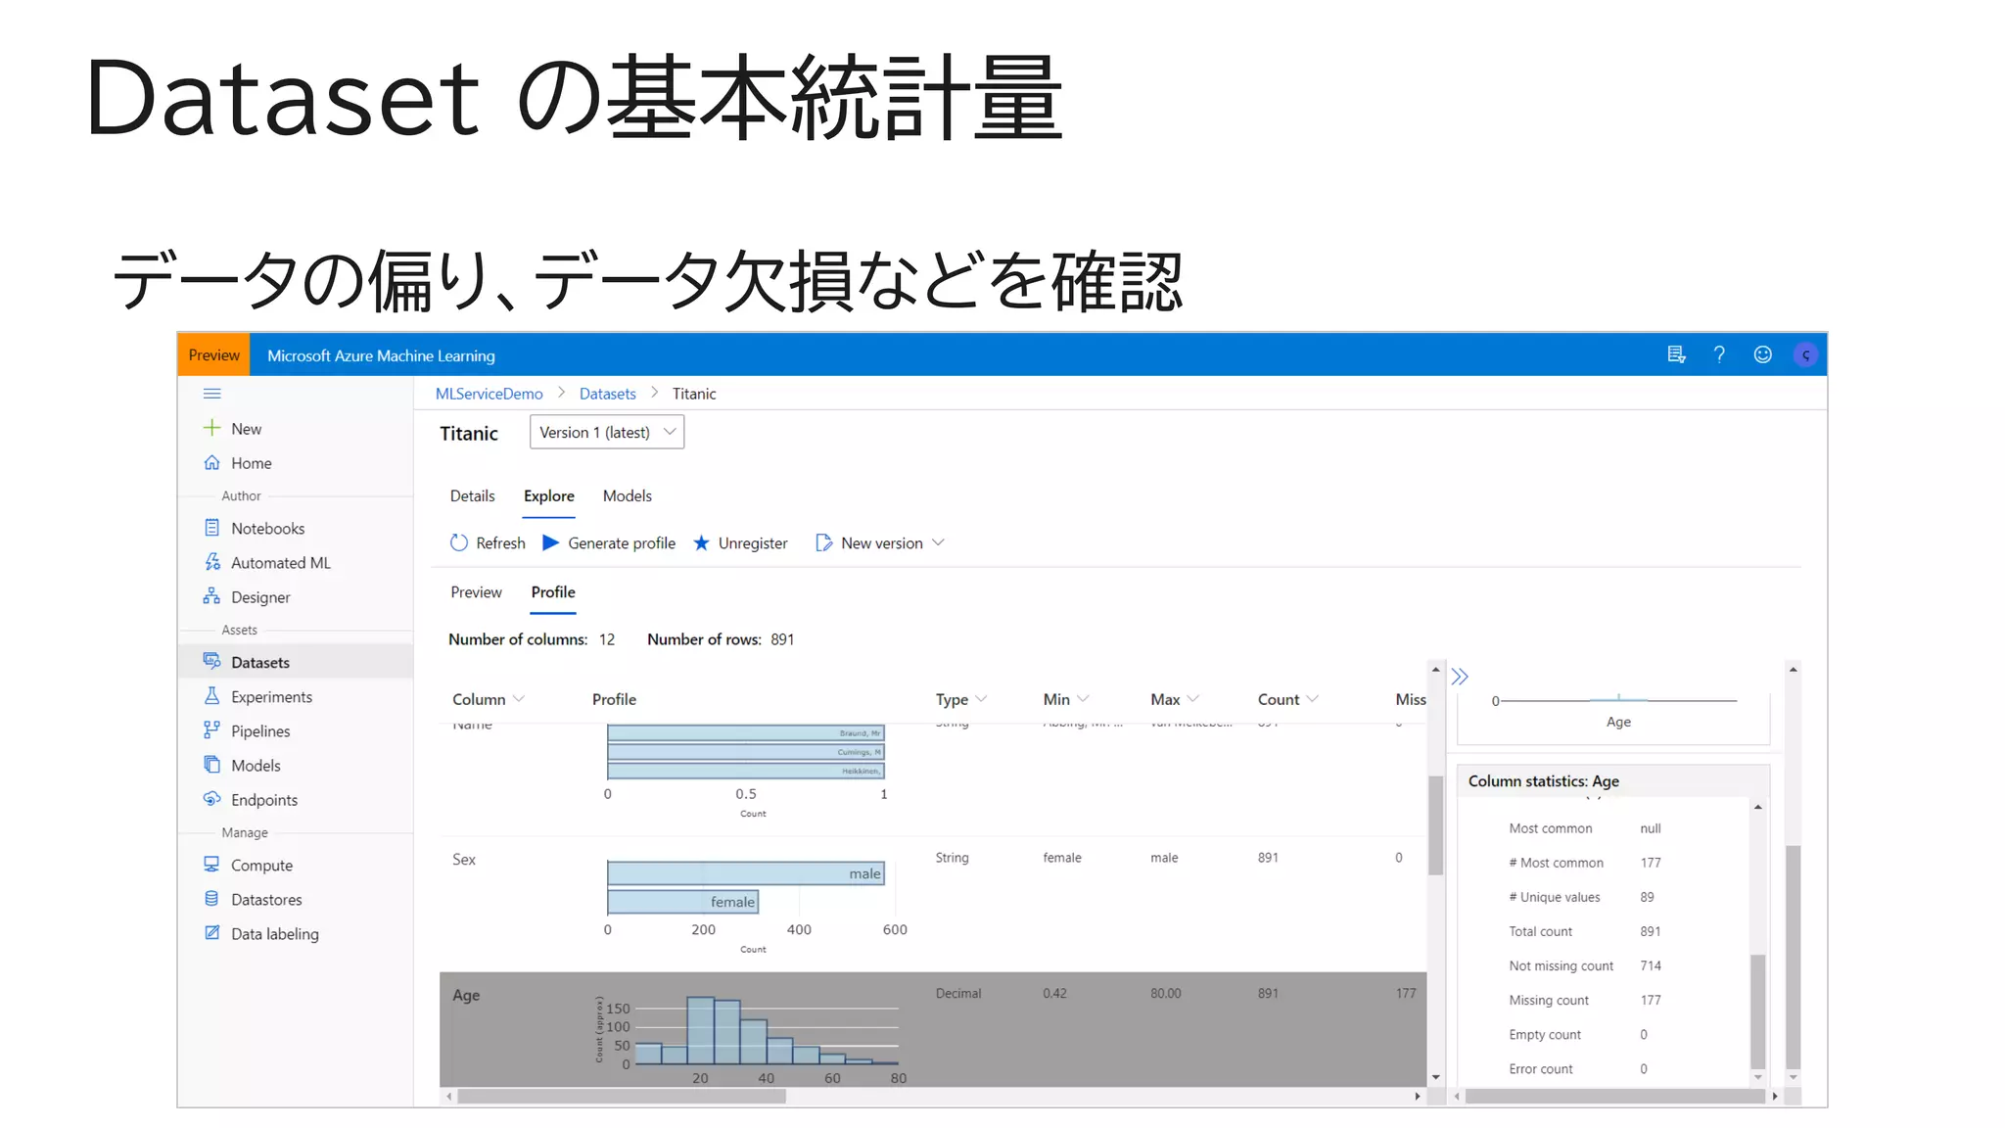
Task: Click the Pipelines icon
Action: [211, 730]
